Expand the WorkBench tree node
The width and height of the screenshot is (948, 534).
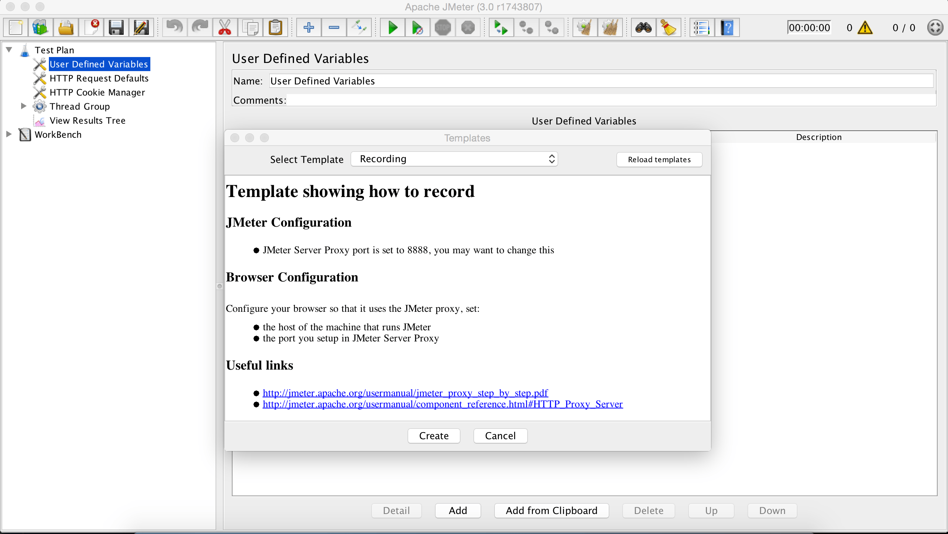pyautogui.click(x=9, y=134)
